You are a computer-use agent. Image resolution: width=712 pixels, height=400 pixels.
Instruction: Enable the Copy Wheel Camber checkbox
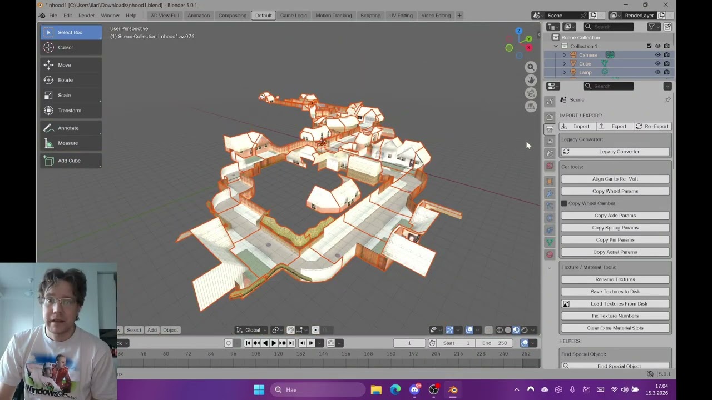tap(564, 203)
